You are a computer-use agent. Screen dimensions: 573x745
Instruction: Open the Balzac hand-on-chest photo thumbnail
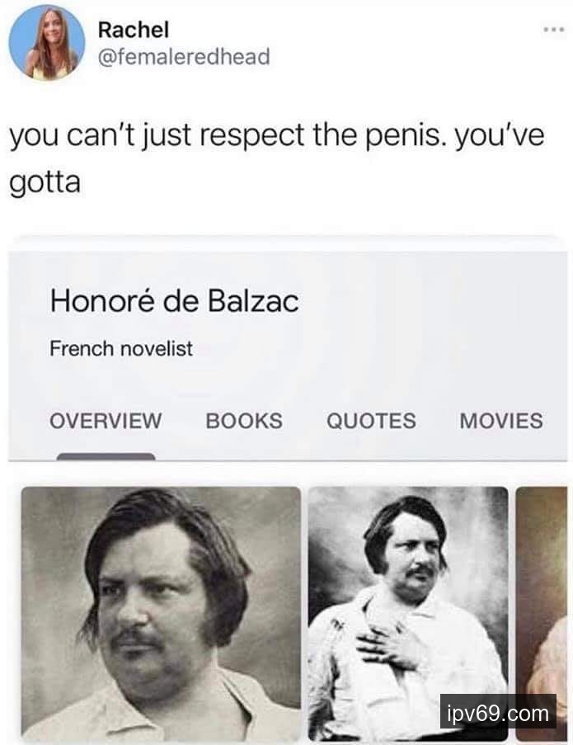(408, 613)
